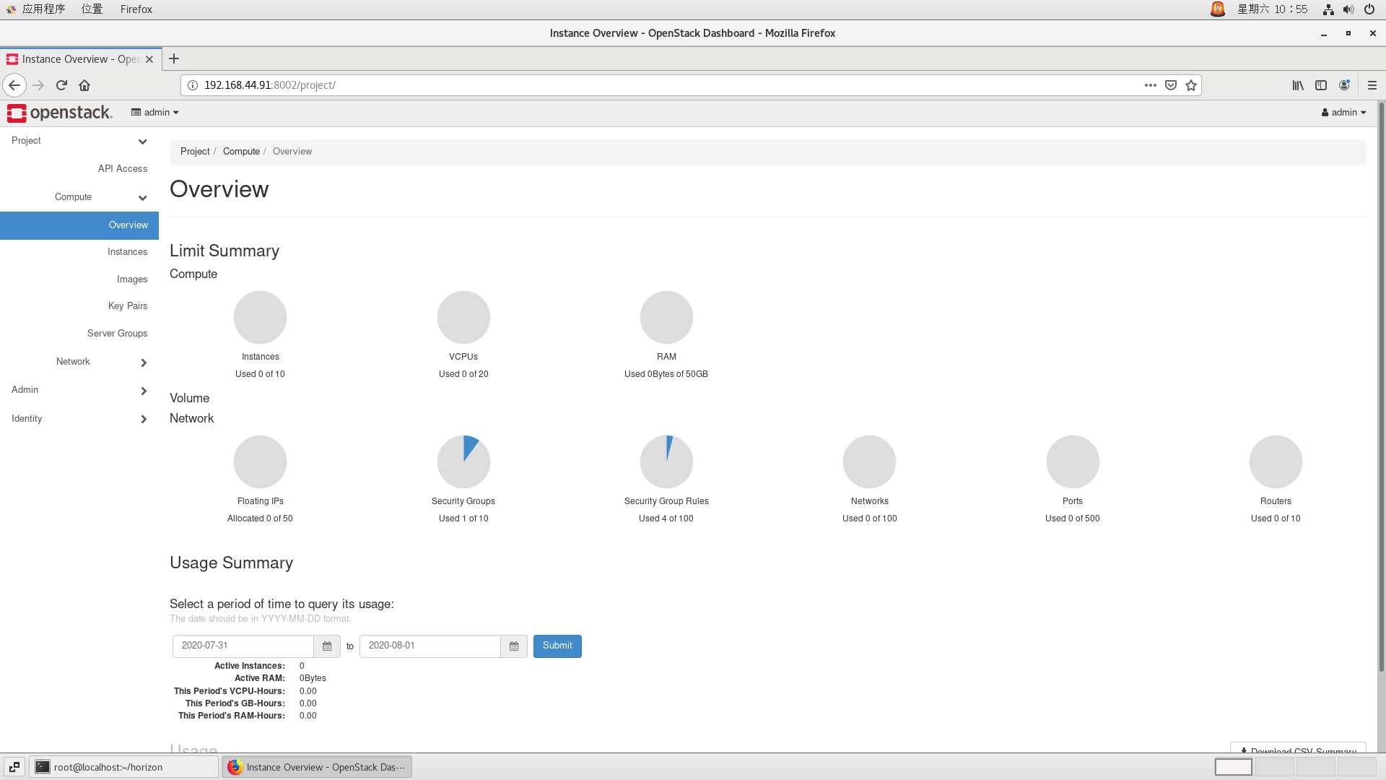Click inside the start date input field
The width and height of the screenshot is (1386, 780).
(243, 646)
